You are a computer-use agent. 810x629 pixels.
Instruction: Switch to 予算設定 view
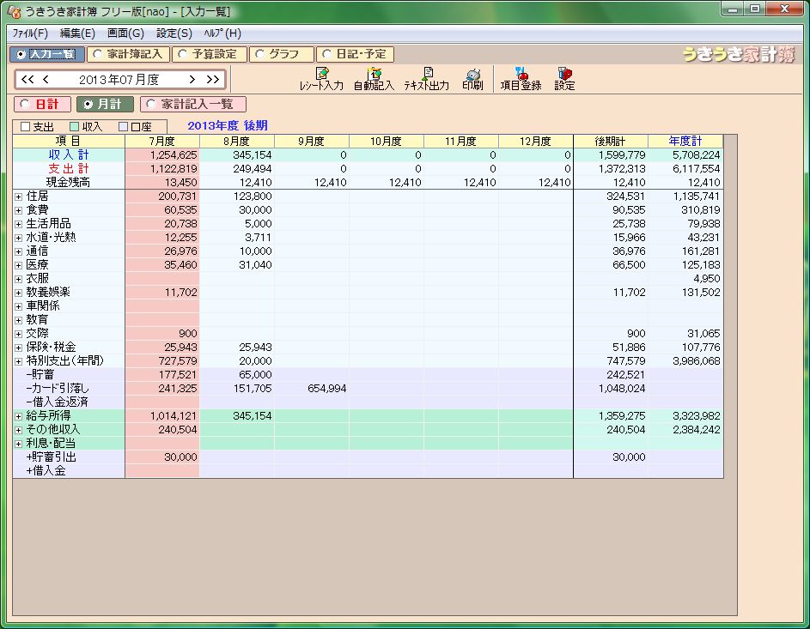(x=210, y=54)
